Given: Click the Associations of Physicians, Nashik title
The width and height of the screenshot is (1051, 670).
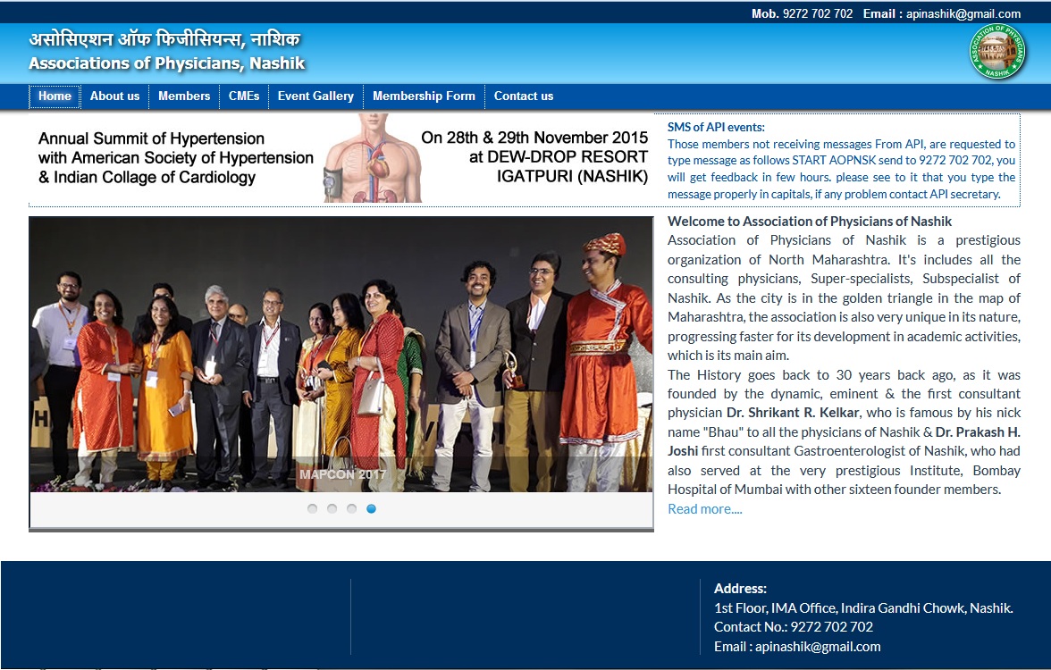Looking at the screenshot, I should [167, 63].
